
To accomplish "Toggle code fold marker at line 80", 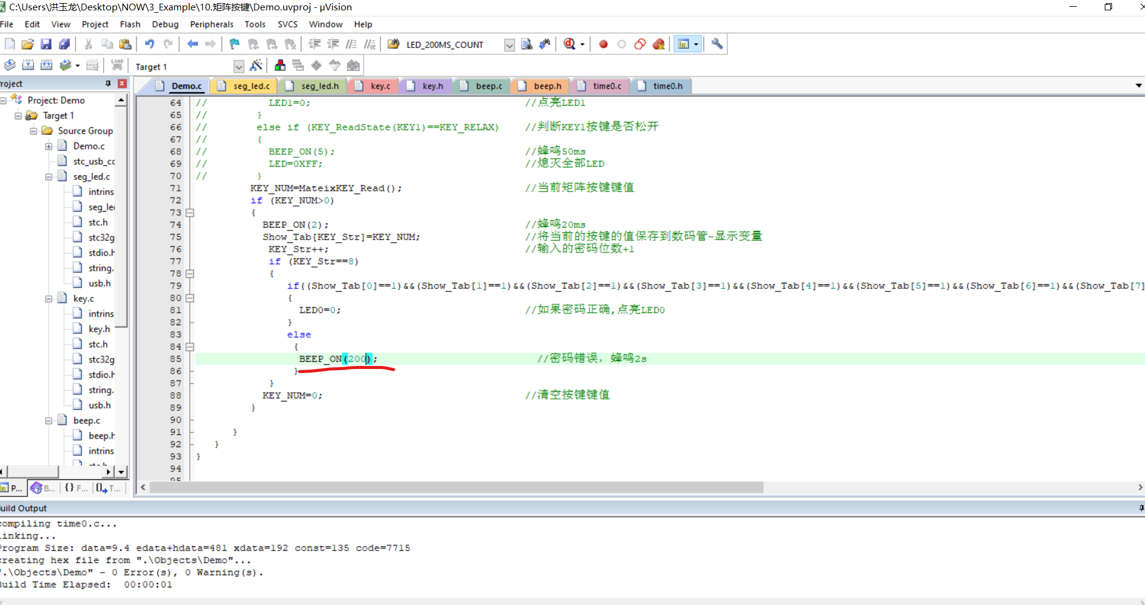I will [190, 298].
